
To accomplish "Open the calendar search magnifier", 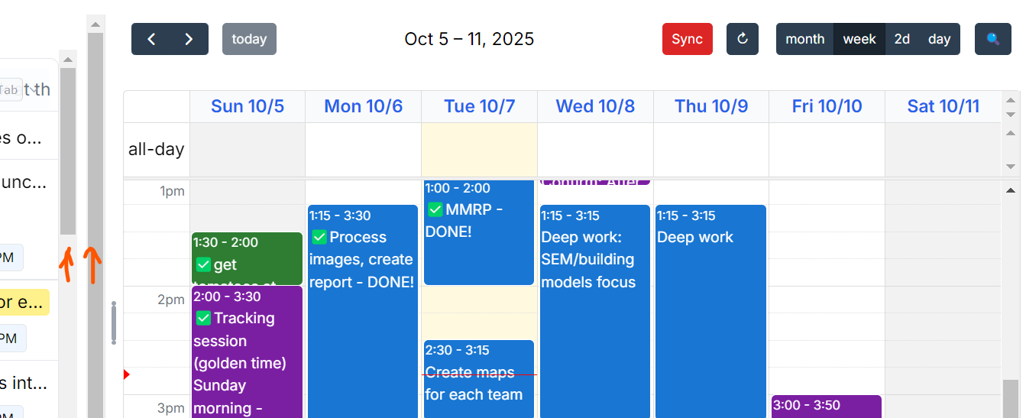I will (992, 39).
